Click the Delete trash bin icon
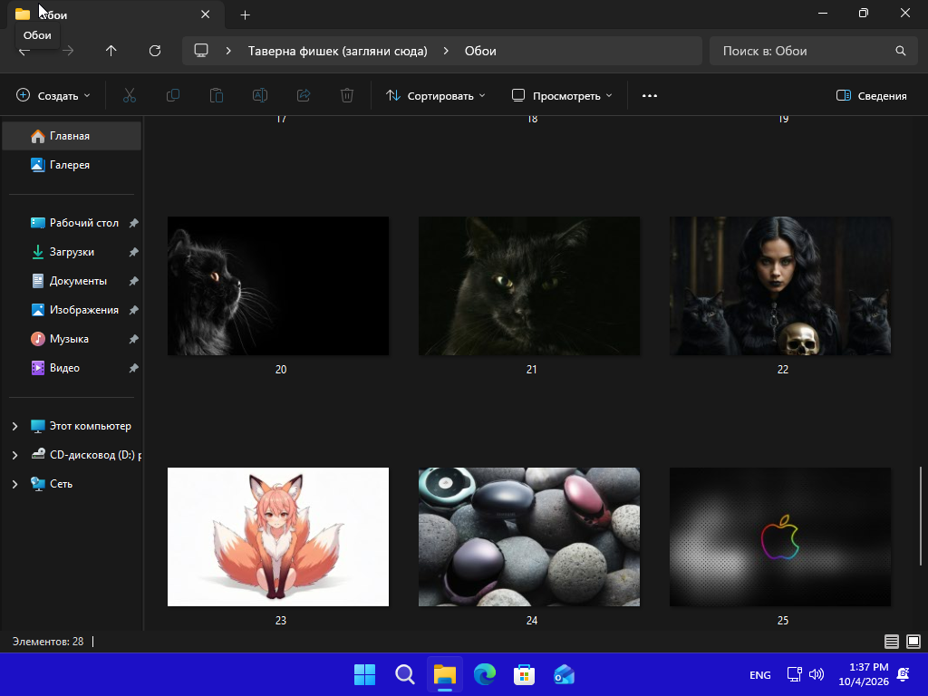 click(347, 95)
